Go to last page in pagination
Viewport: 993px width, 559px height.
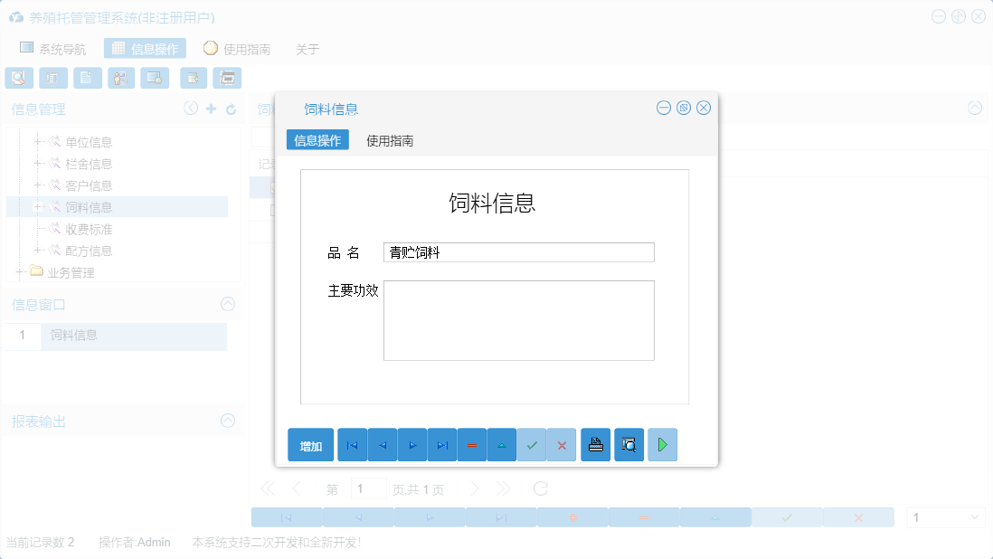[504, 488]
